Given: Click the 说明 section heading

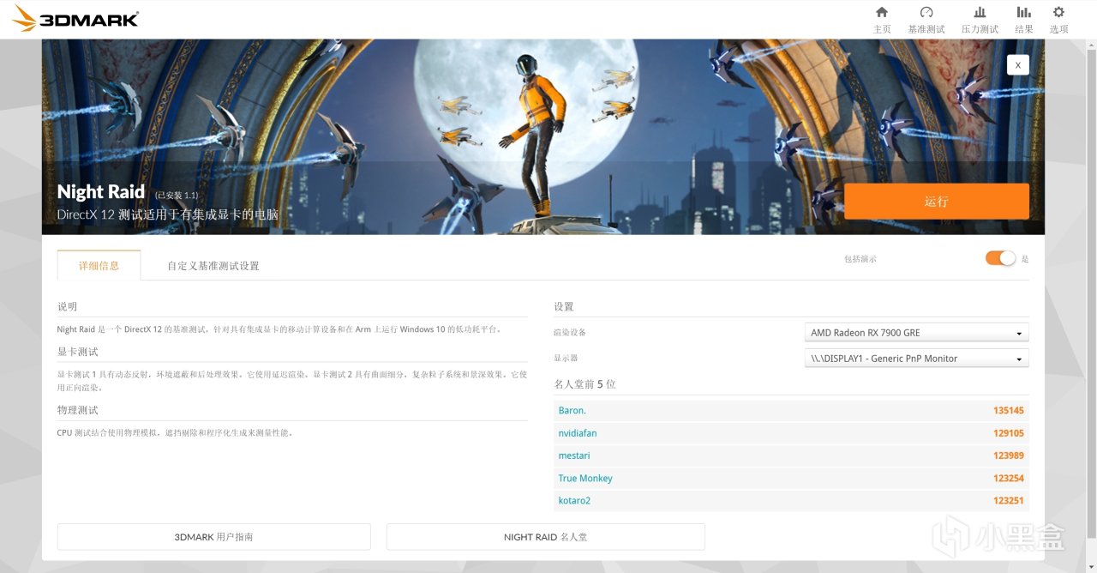Looking at the screenshot, I should point(67,306).
